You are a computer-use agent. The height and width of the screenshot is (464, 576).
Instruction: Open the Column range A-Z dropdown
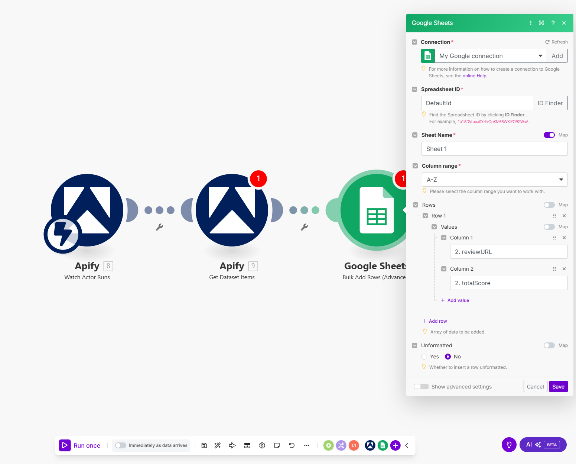tap(494, 180)
